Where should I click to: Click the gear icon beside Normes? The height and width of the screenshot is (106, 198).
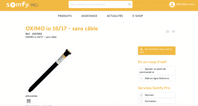coord(141,95)
